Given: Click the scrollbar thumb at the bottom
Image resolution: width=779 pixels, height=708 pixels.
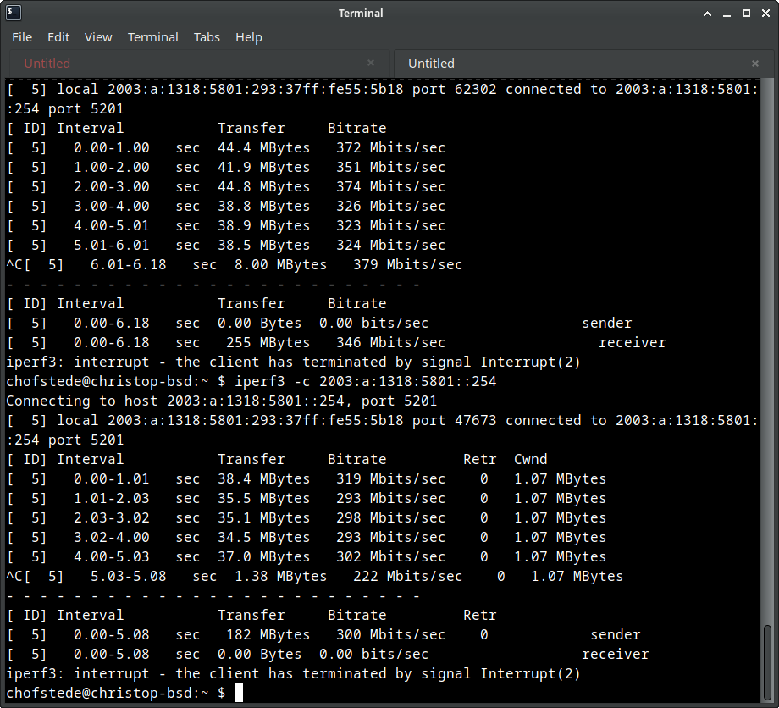Looking at the screenshot, I should (x=768, y=662).
